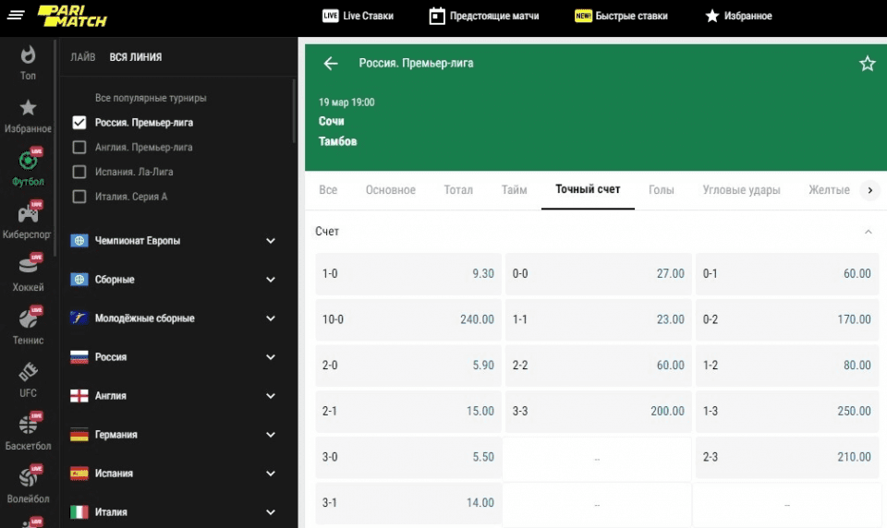Choose the Теннис sport icon
Screen dimensions: 887x528
pyautogui.click(x=28, y=320)
